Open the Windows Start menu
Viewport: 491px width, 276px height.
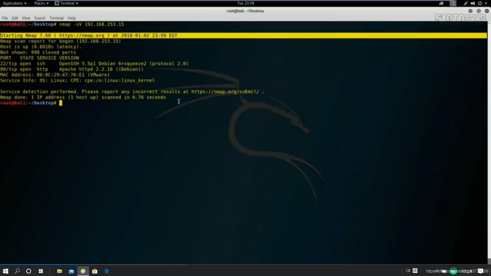tap(6, 271)
